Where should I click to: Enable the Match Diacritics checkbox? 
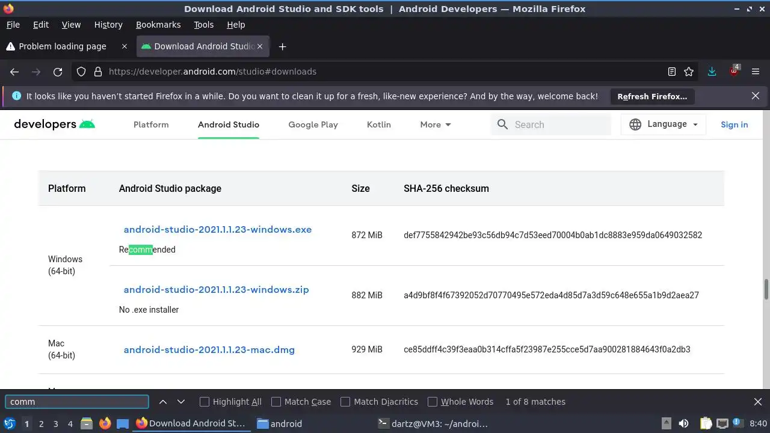pos(345,402)
